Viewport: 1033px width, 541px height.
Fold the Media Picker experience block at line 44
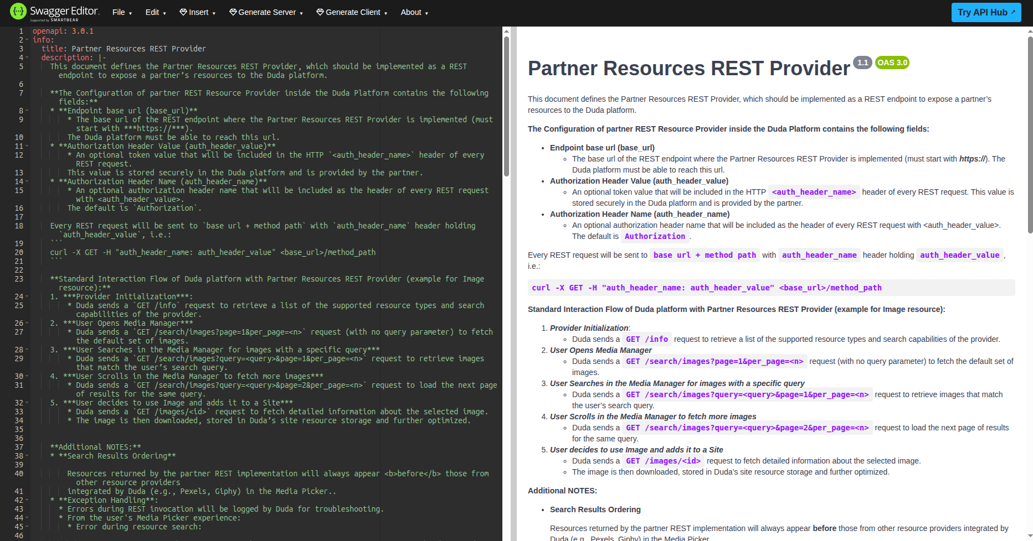click(27, 518)
